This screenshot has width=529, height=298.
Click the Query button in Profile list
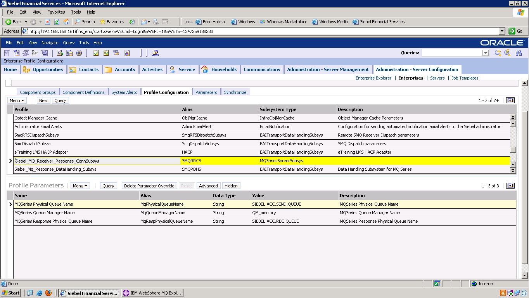(60, 100)
